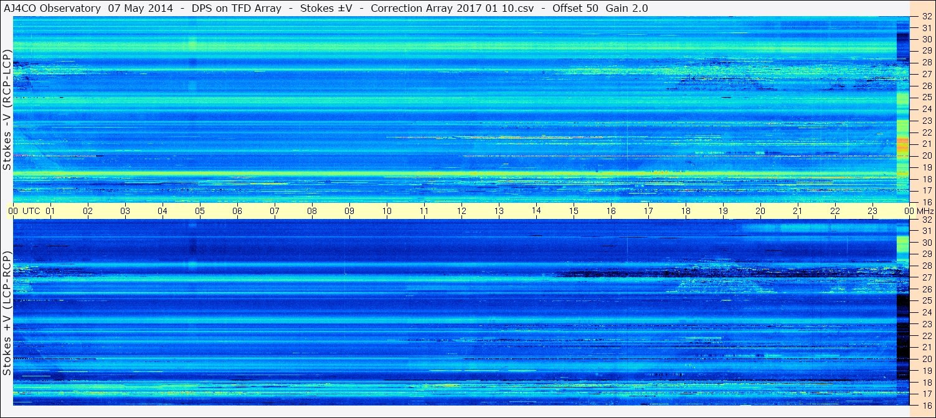Click the Stokes +V (LCP-RCP) axis label
Image resolution: width=936 pixels, height=418 pixels.
click(7, 313)
